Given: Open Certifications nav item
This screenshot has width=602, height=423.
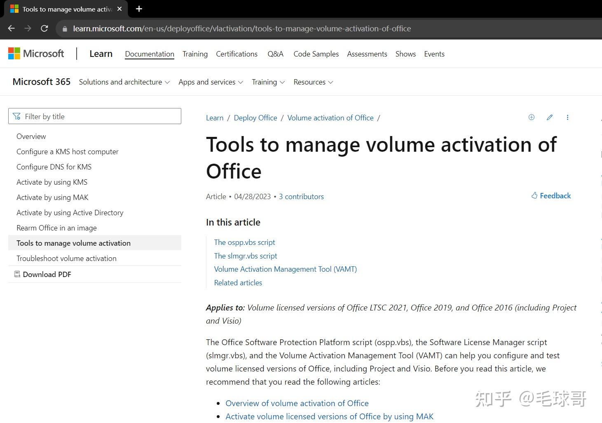Looking at the screenshot, I should pos(237,54).
